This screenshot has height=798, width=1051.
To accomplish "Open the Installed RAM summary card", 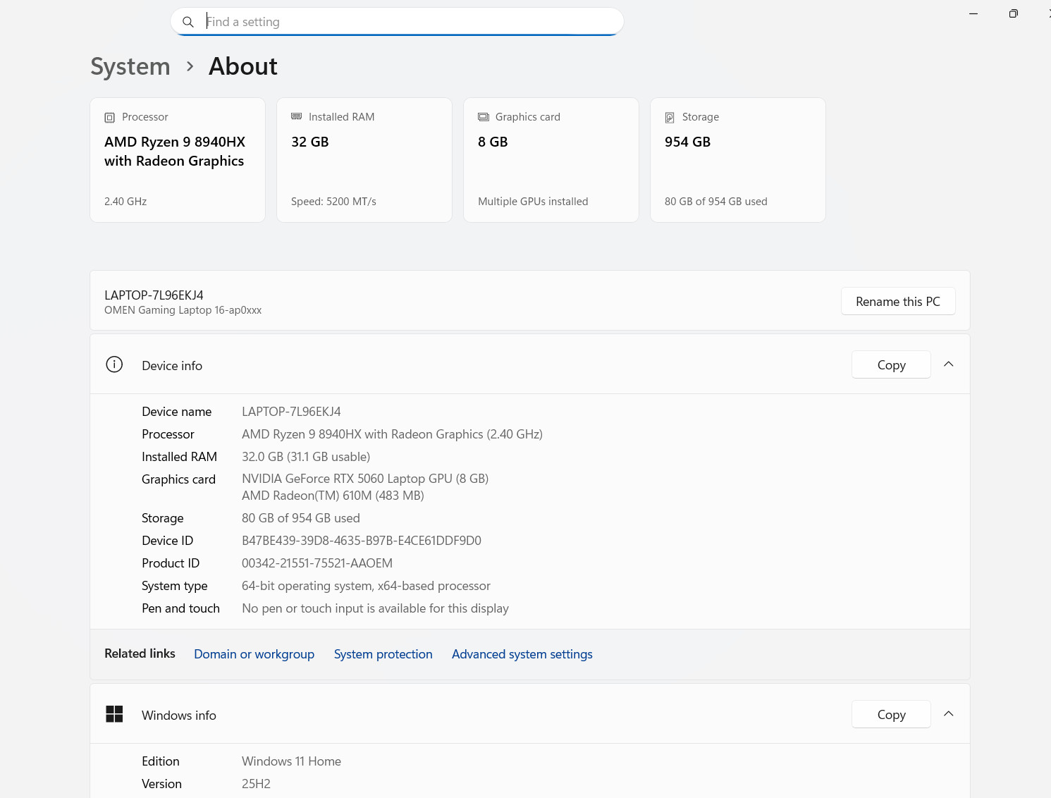I will [364, 160].
